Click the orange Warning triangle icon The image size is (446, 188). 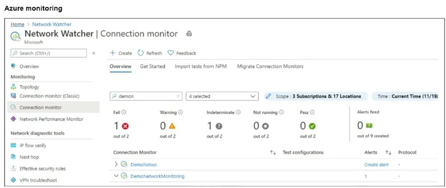[x=172, y=126]
